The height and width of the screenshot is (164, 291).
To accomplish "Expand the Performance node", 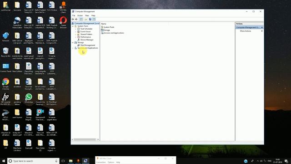I will [x=75, y=37].
